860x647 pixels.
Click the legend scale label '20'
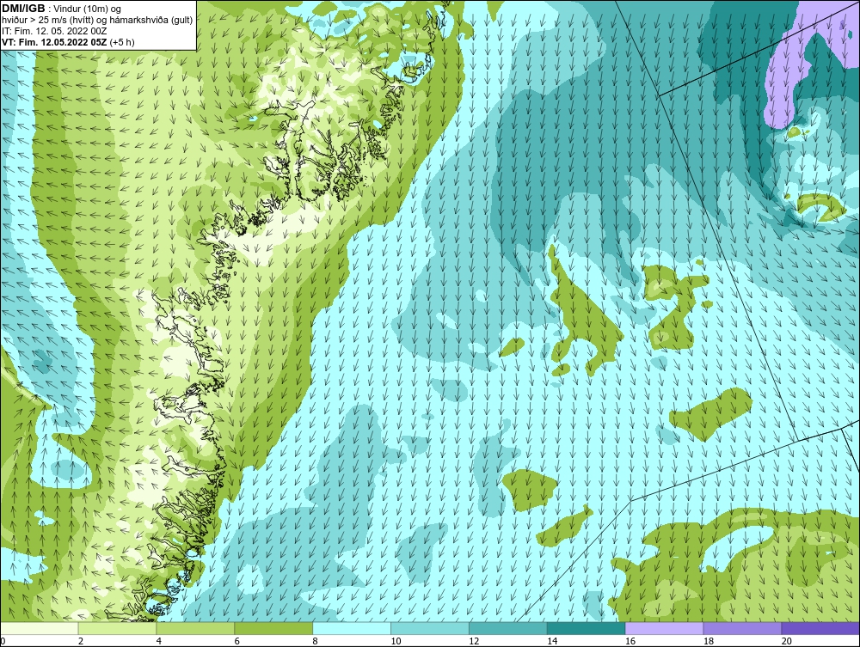(787, 641)
